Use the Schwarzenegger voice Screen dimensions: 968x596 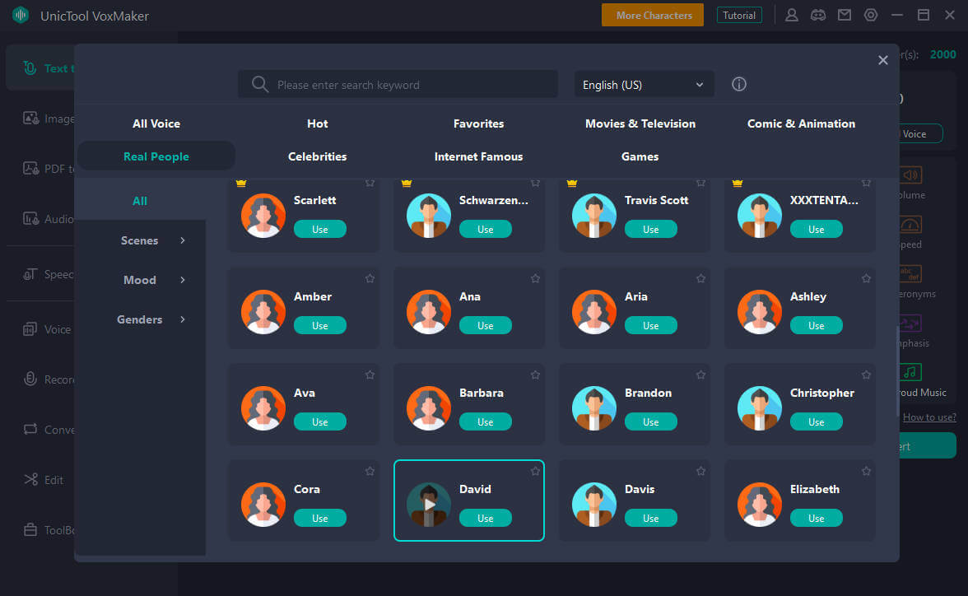click(x=486, y=229)
